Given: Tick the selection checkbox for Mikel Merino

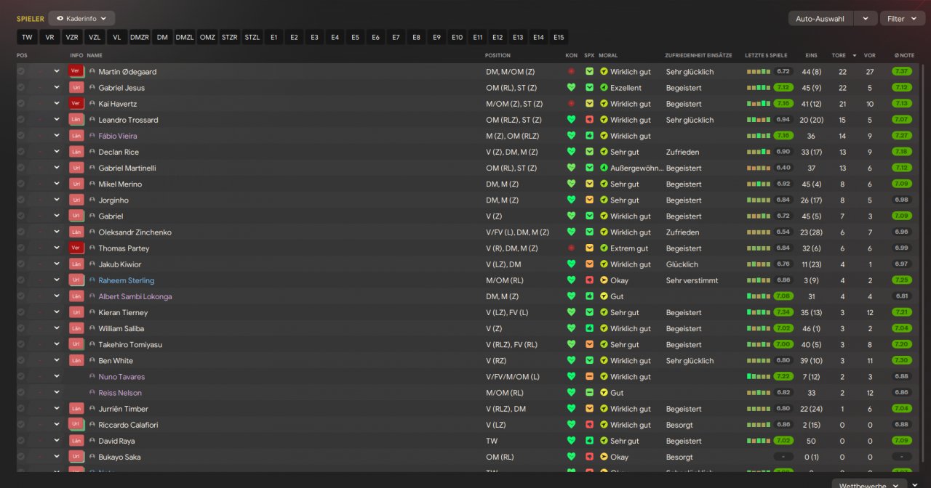Looking at the screenshot, I should tap(21, 184).
